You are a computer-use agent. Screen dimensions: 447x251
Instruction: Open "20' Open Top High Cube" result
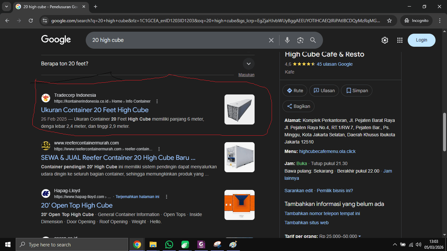[x=77, y=205]
